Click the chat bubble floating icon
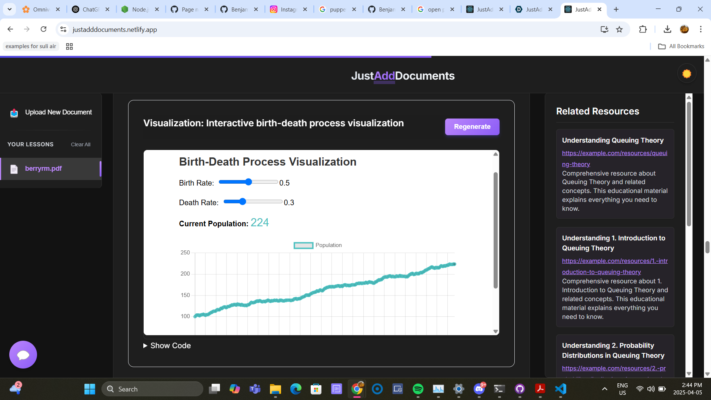The height and width of the screenshot is (400, 711). [23, 354]
